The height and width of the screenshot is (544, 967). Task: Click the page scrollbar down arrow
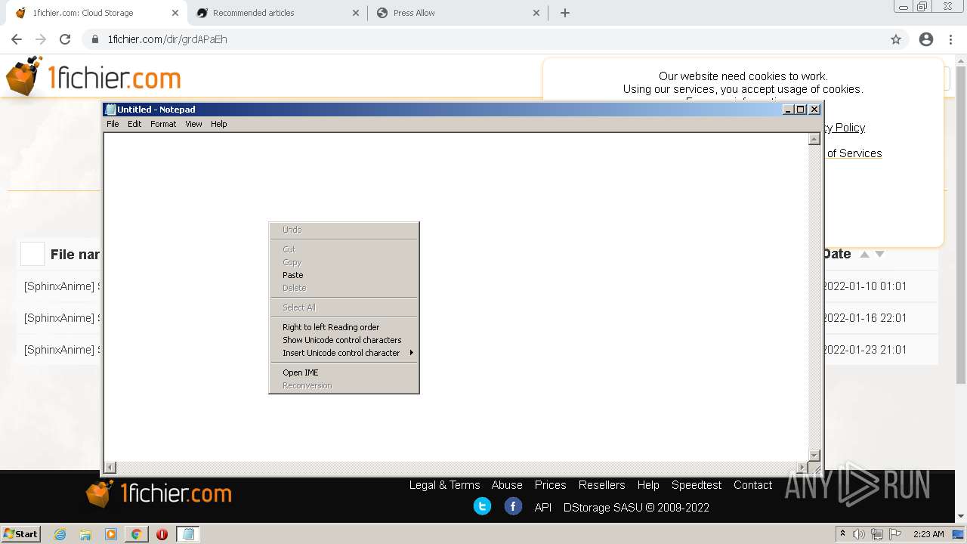pyautogui.click(x=961, y=516)
